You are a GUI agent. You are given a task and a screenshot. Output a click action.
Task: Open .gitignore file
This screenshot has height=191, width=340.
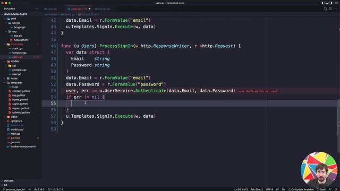coord(16,121)
